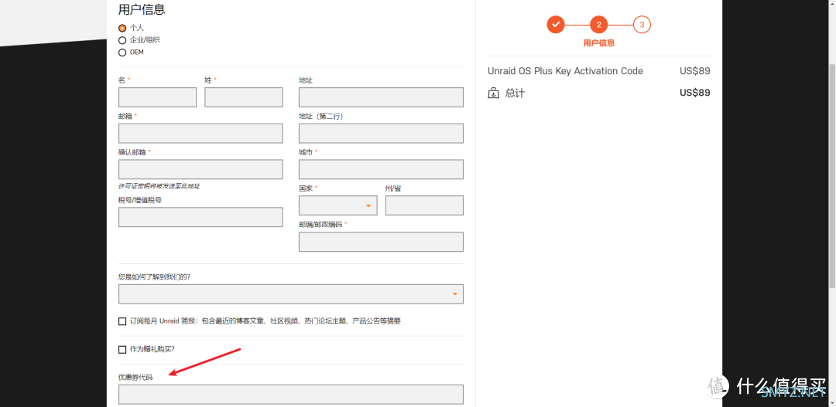Click the 总计 US$89 total price
Screen dimensions: 836x407
pos(694,93)
